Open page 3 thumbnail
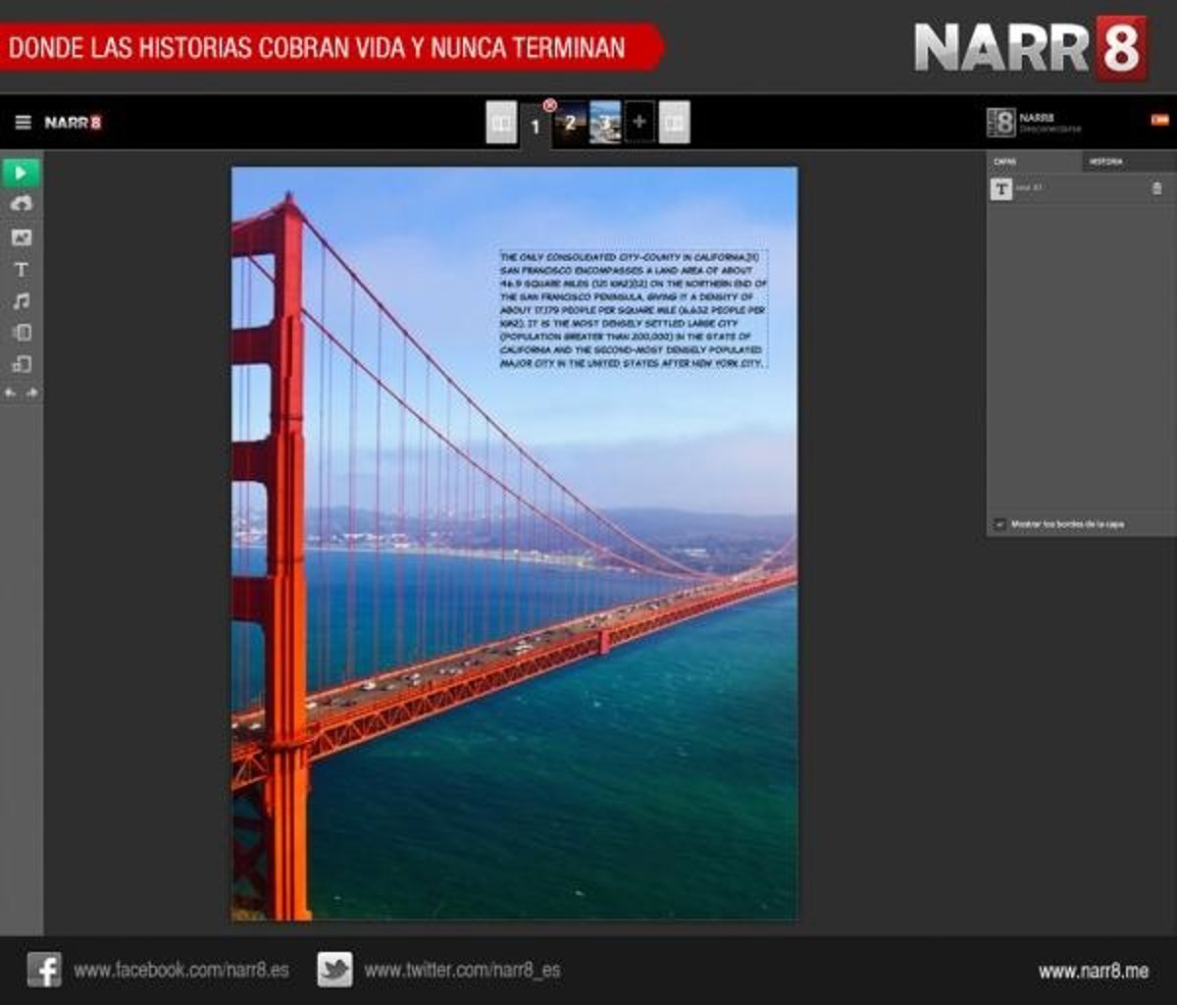Viewport: 1177px width, 1005px height. tap(605, 124)
